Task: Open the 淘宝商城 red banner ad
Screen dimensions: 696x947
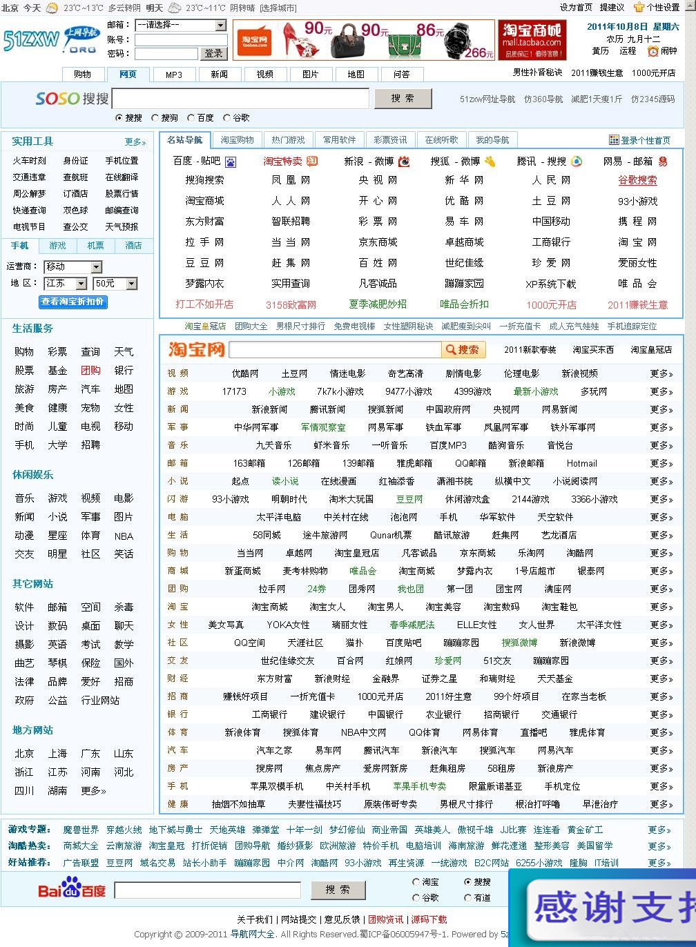Action: tap(532, 40)
